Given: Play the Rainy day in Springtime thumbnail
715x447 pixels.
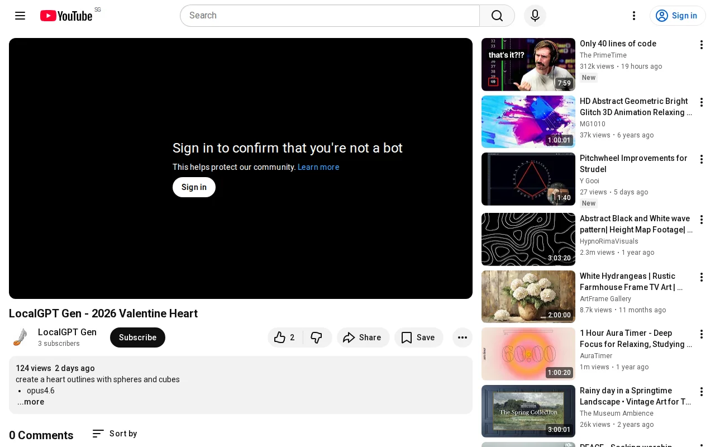Looking at the screenshot, I should tap(528, 411).
